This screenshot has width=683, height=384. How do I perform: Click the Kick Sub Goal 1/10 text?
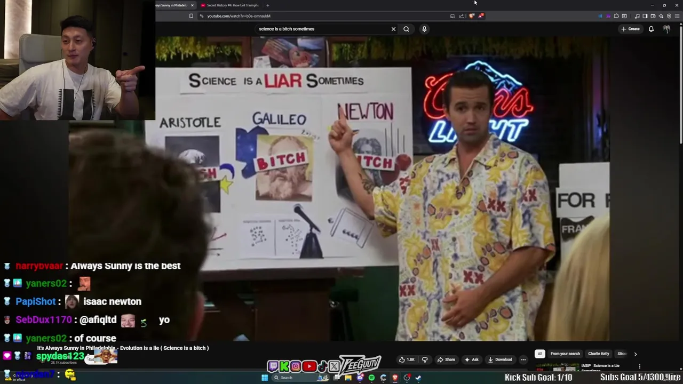[538, 377]
